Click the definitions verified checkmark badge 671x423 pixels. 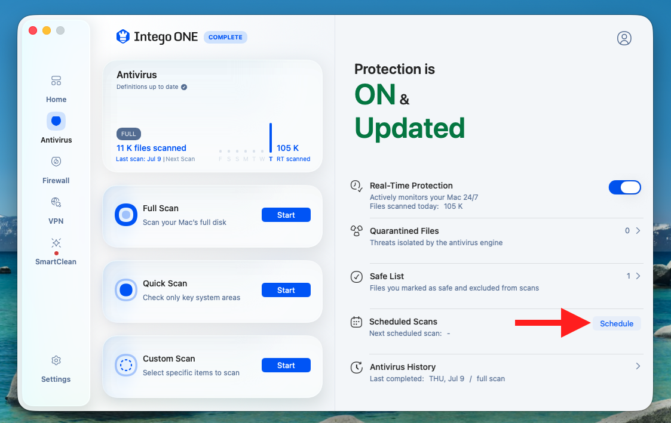[x=184, y=87]
